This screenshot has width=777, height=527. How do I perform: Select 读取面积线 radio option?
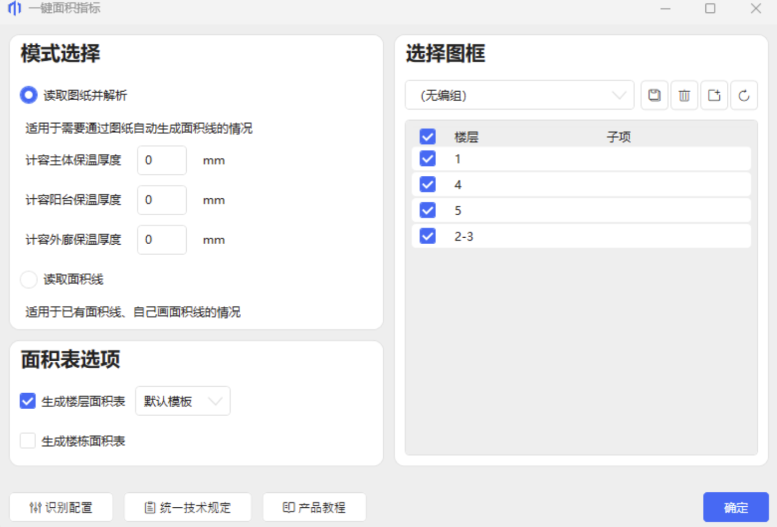click(29, 279)
